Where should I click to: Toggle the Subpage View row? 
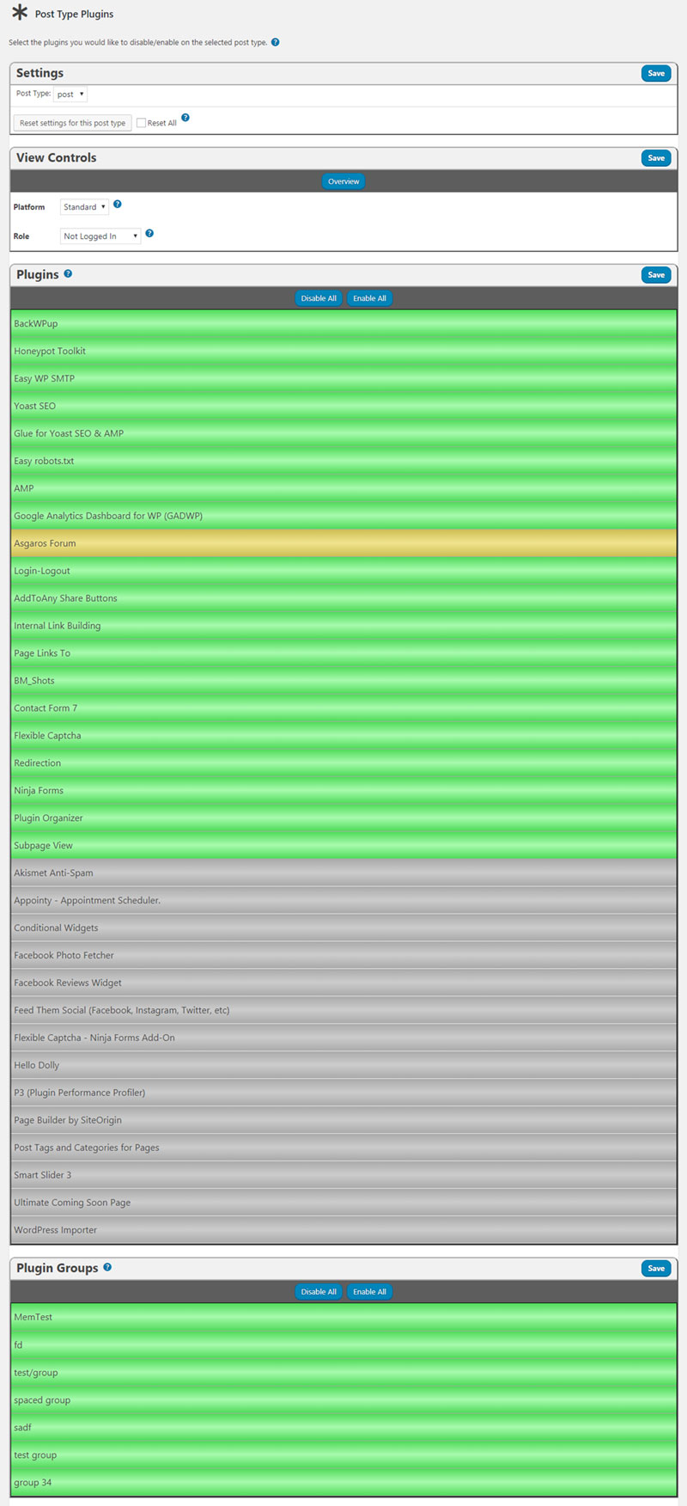click(x=343, y=846)
